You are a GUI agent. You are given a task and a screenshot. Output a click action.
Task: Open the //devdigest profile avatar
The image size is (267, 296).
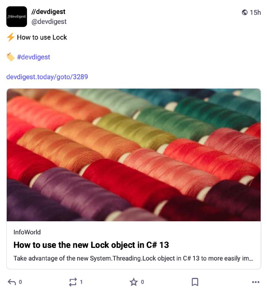point(17,17)
